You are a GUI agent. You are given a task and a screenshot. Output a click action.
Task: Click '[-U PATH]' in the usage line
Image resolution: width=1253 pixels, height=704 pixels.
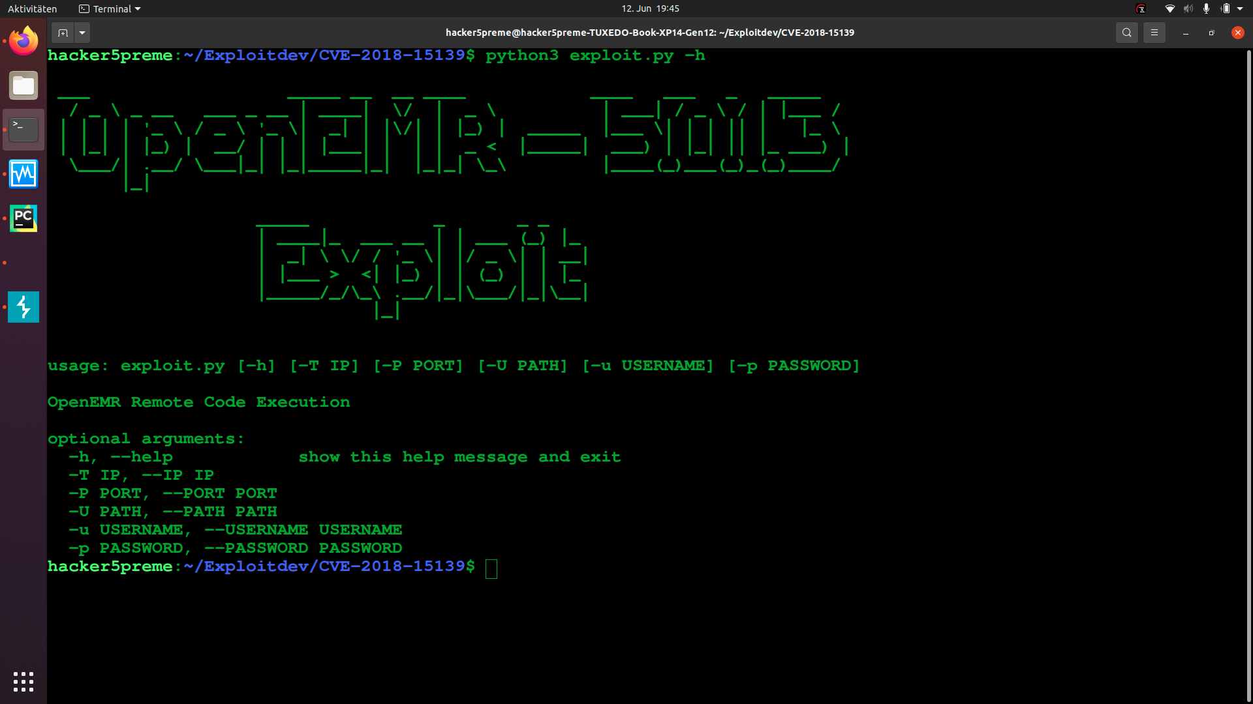click(x=523, y=366)
